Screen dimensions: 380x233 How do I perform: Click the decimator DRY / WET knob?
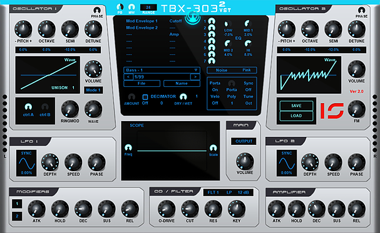[183, 97]
